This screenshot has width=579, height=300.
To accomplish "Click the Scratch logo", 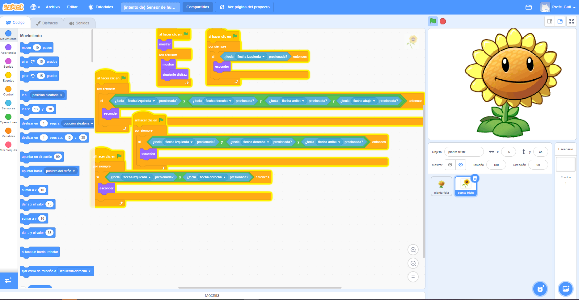I will coord(13,7).
